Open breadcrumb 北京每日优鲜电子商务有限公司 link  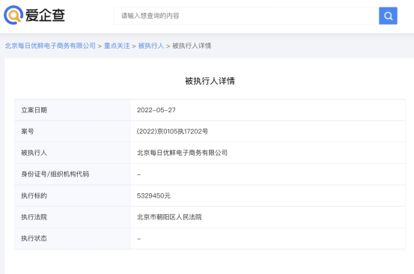pos(50,46)
